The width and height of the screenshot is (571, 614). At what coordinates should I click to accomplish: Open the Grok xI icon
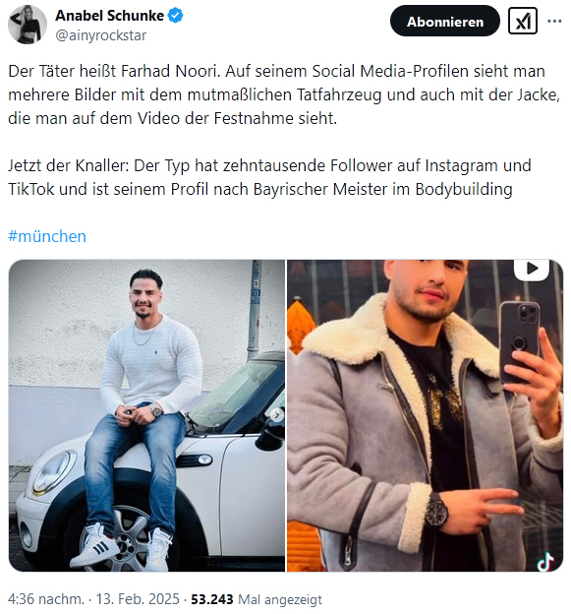pos(523,21)
